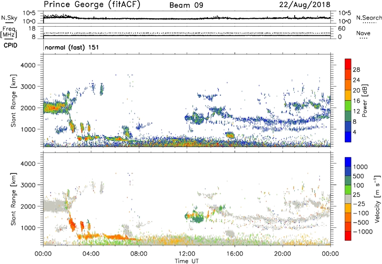
Task: Click the green velocity echo patch near 13:00 UT
Action: 198,218
